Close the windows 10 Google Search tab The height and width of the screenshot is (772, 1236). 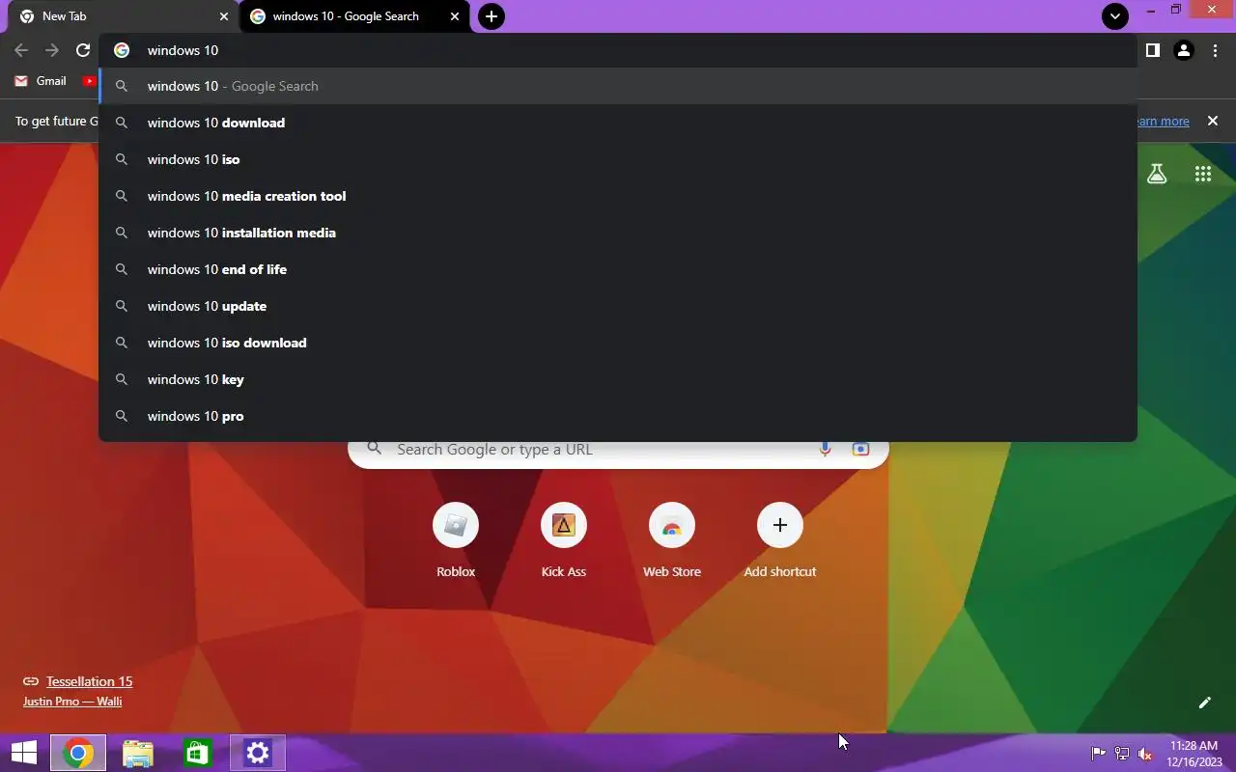455,16
